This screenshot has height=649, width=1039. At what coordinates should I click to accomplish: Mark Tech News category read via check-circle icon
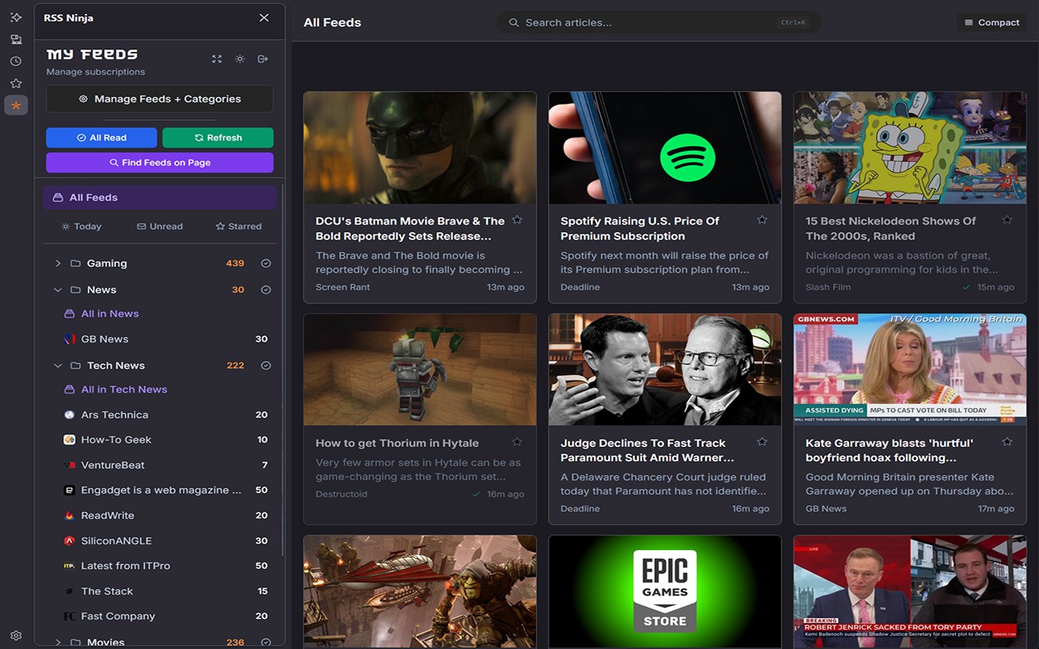click(265, 366)
